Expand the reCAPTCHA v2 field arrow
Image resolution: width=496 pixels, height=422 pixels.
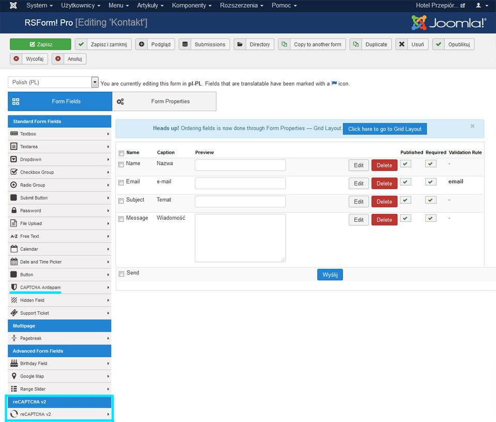coord(108,414)
